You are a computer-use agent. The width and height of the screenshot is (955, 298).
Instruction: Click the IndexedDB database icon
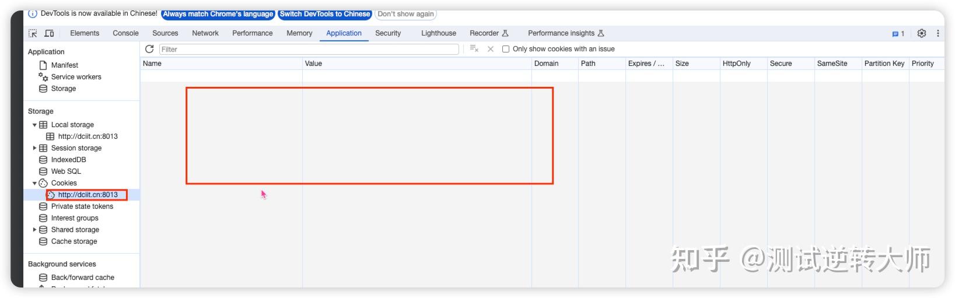click(43, 160)
